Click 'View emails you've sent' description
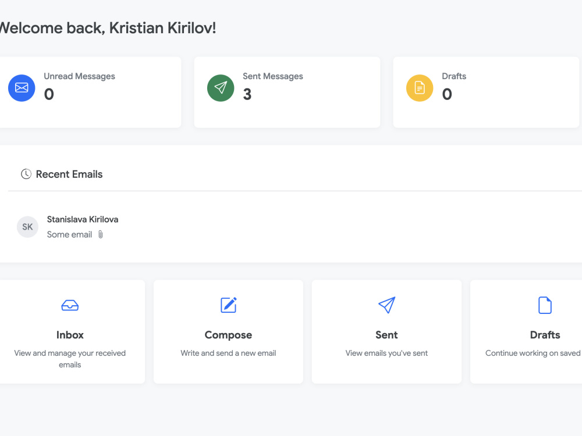 (x=386, y=353)
